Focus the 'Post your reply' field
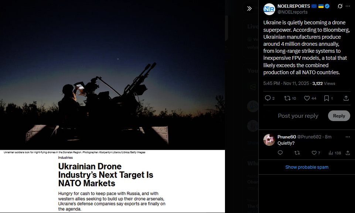 coord(298,116)
